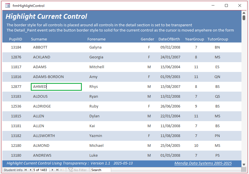
Task: Click forename Georgia
Action: [96, 57]
